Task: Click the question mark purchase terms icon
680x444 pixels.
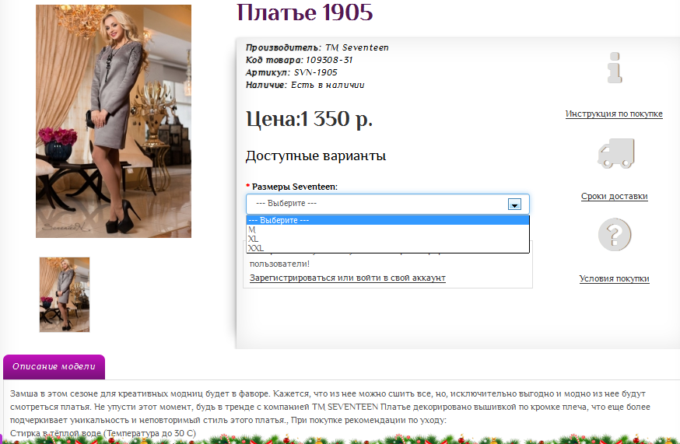Action: (615, 235)
